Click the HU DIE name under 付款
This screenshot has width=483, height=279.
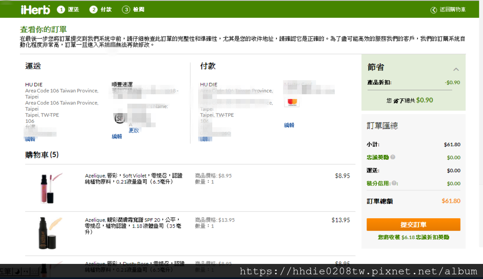pos(208,84)
